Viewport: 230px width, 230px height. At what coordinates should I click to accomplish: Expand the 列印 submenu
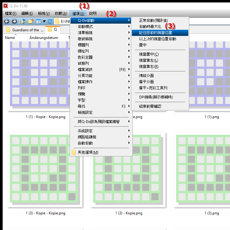pyautogui.click(x=101, y=88)
